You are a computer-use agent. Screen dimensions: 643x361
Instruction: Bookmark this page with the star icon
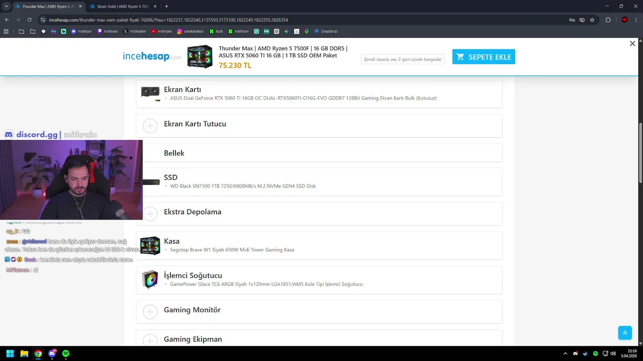click(x=592, y=20)
